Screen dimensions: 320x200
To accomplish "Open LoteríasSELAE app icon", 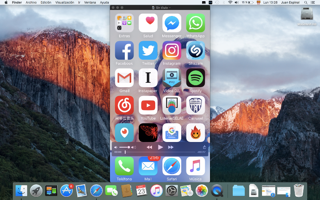I will pos(172,105).
